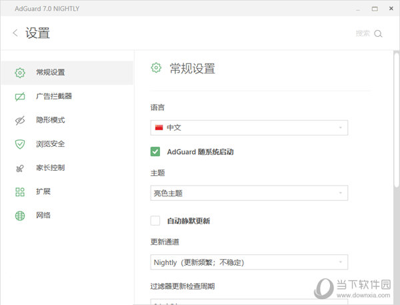Open the language dropdown showing 中文
Screen dimensions: 400x305
click(249, 127)
